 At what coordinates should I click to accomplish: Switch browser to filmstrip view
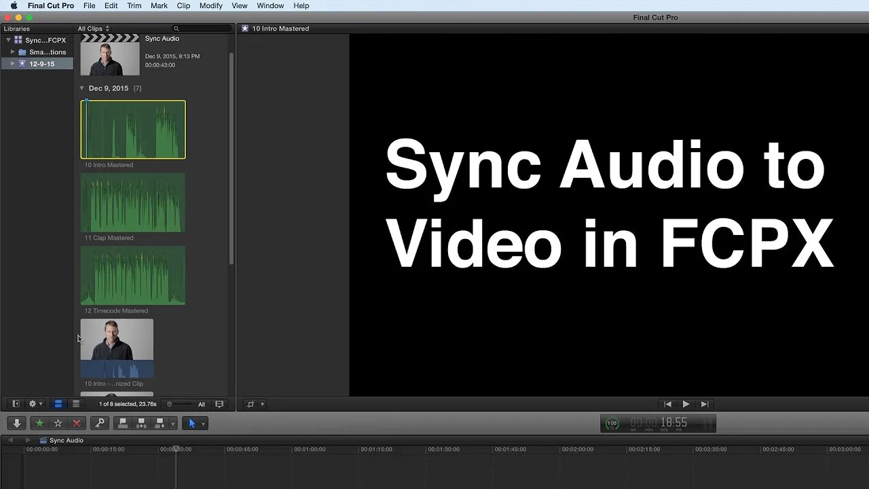(58, 404)
